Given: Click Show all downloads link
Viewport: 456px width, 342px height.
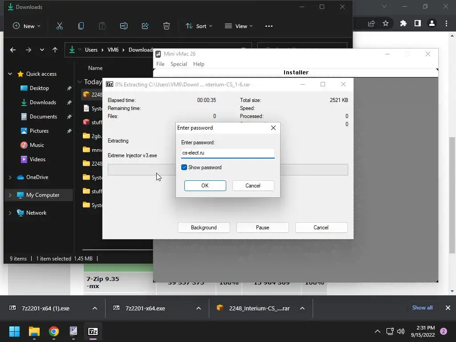Looking at the screenshot, I should [422, 308].
